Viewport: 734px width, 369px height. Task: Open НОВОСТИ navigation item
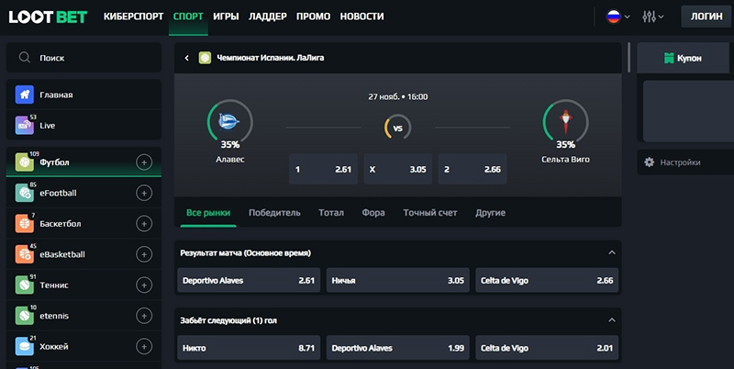click(x=361, y=17)
